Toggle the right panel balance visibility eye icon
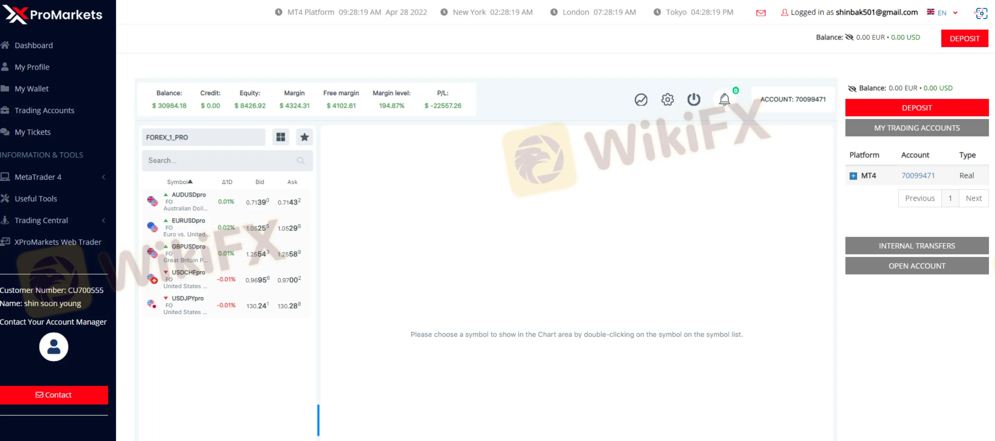 [x=852, y=88]
